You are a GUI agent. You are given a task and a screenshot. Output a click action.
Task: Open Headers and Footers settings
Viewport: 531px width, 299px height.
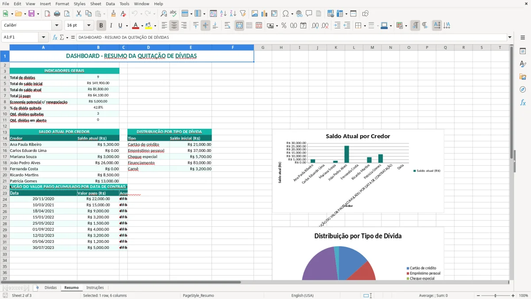click(319, 14)
